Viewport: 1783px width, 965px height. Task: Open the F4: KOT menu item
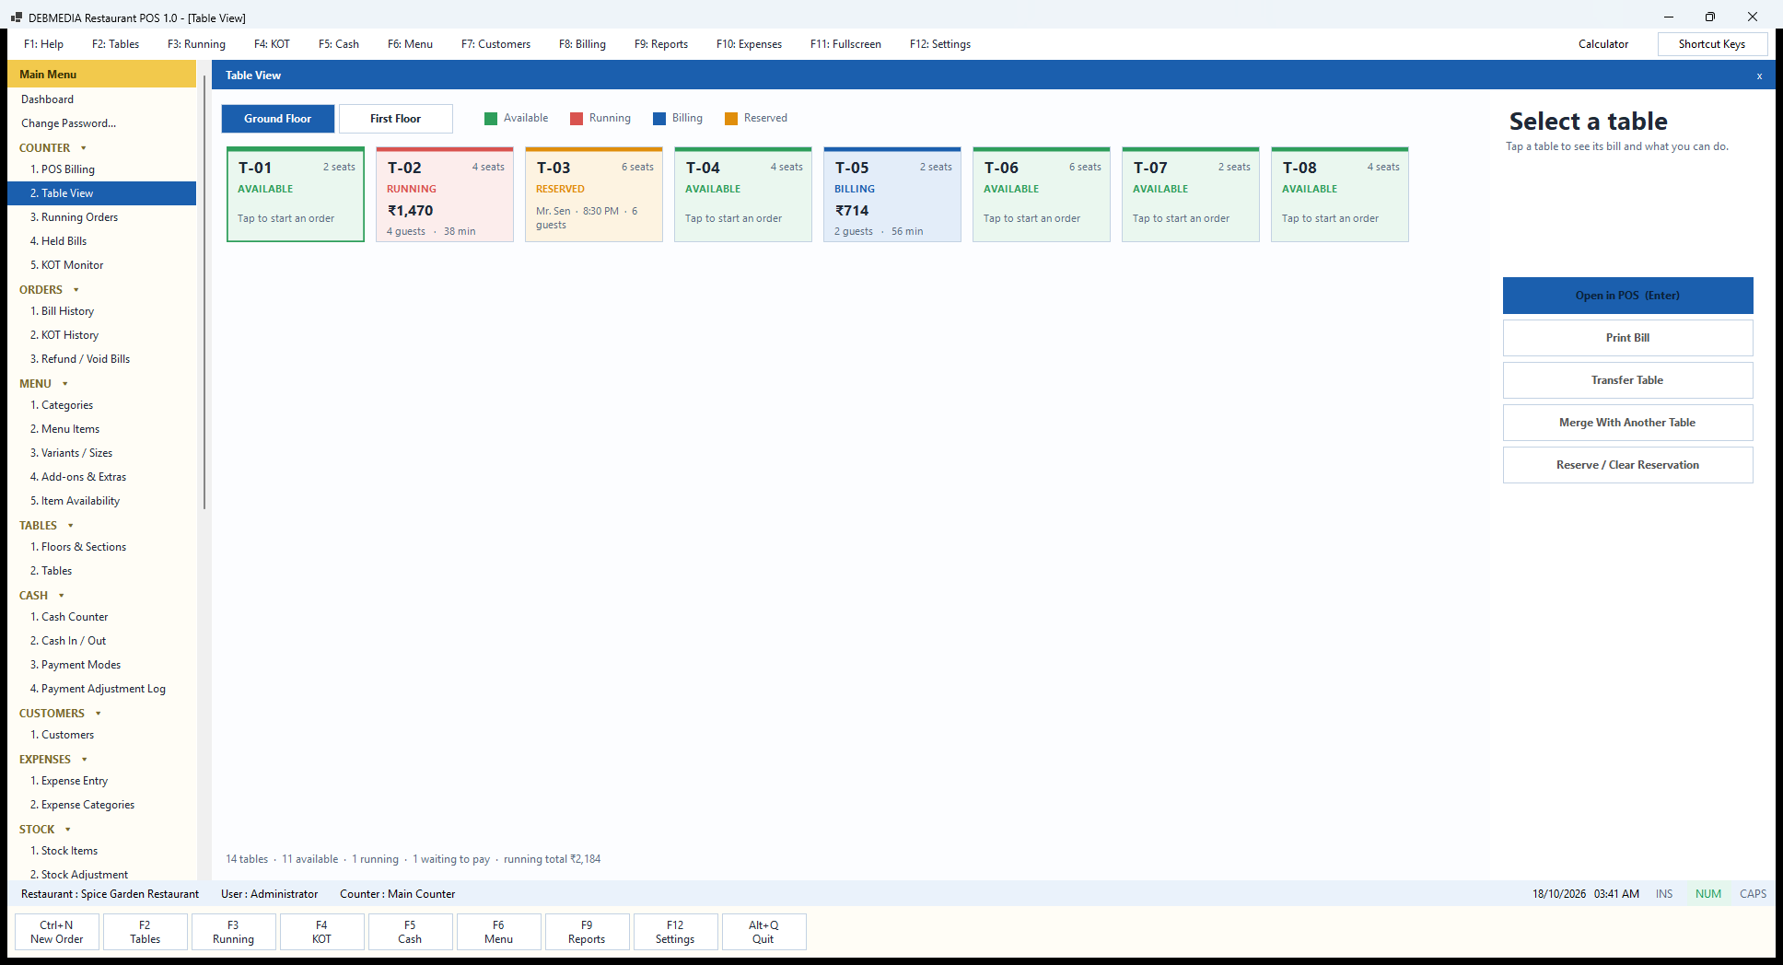pos(272,44)
